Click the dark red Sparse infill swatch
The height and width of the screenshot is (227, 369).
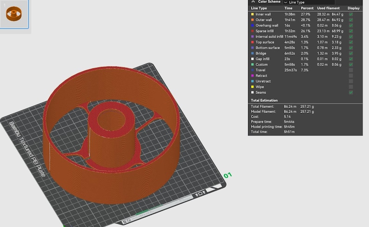[252, 31]
